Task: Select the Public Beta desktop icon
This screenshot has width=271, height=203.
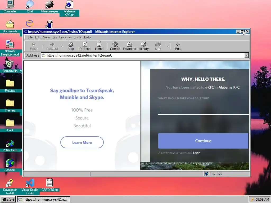Action: (10, 146)
